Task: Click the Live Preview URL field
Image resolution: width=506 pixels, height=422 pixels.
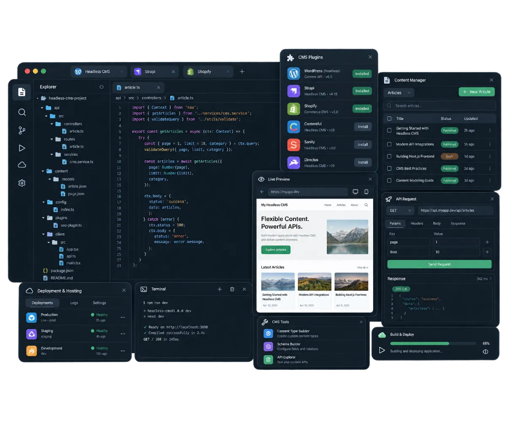Action: [x=308, y=192]
